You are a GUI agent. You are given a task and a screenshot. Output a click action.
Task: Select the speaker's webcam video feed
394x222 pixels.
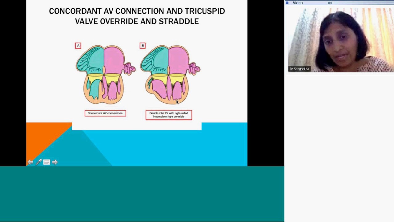(340, 40)
